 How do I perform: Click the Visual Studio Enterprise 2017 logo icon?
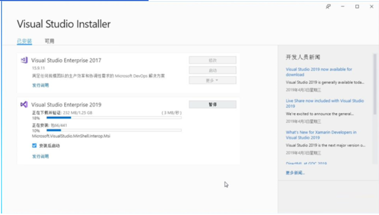[x=24, y=60]
